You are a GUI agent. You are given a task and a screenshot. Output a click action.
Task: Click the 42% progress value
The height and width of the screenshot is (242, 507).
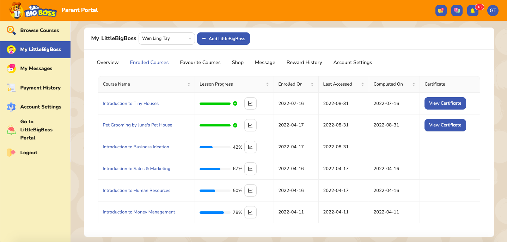click(x=238, y=147)
